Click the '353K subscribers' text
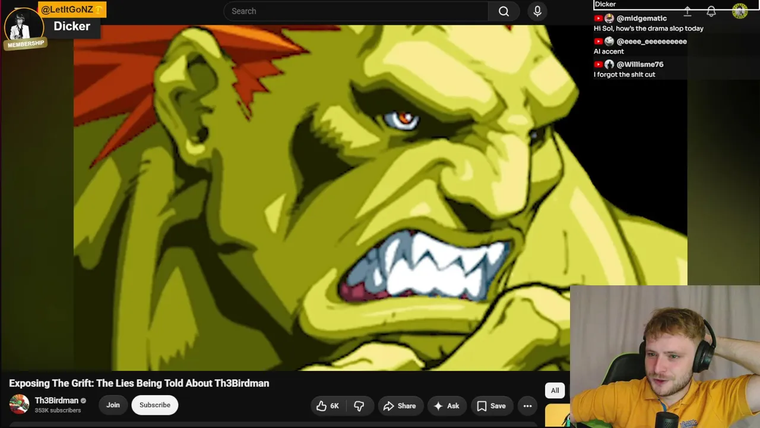The height and width of the screenshot is (428, 760). click(x=58, y=411)
